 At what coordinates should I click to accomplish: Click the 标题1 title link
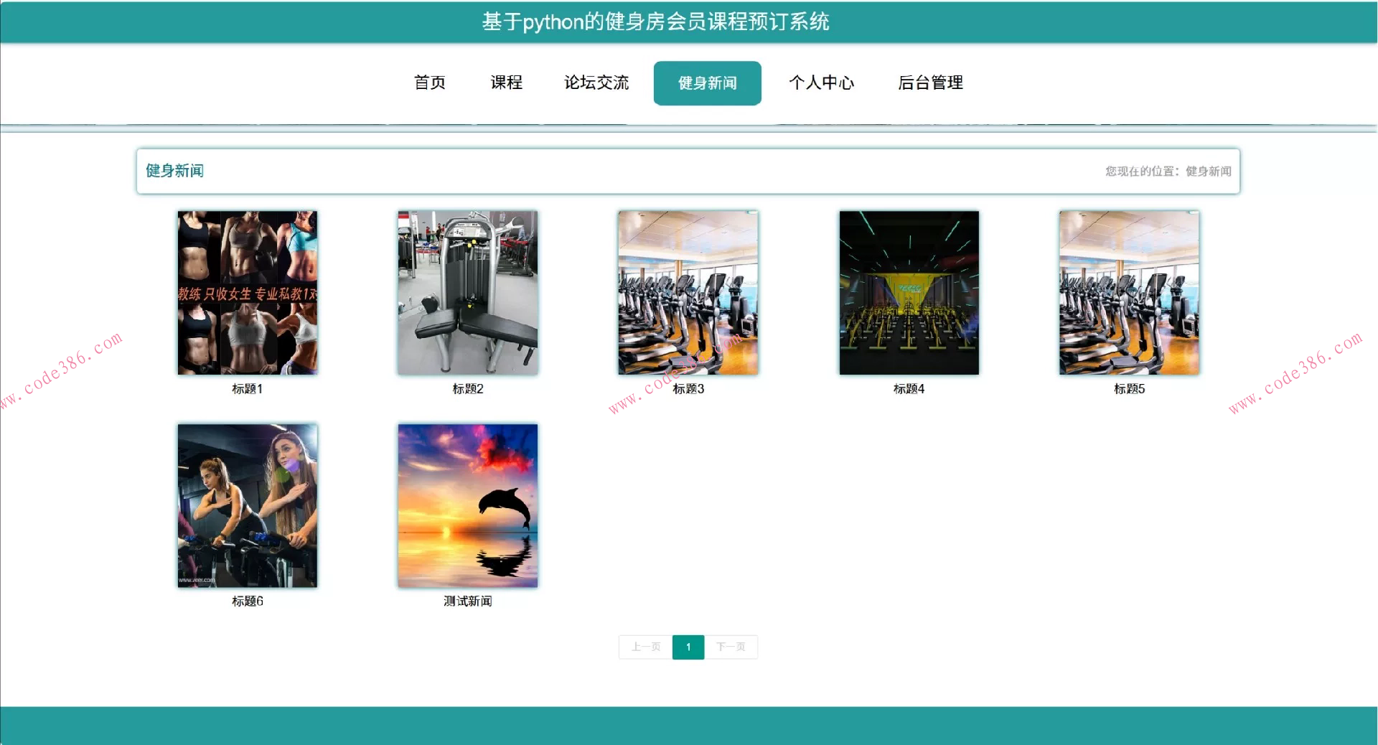coord(247,388)
